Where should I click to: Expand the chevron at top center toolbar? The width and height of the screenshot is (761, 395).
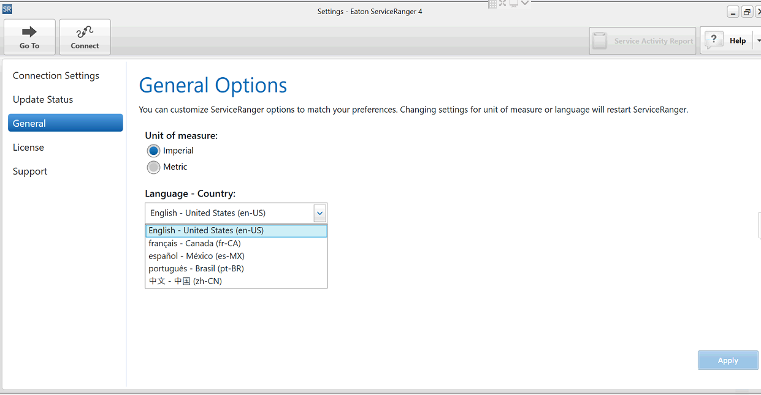[525, 3]
